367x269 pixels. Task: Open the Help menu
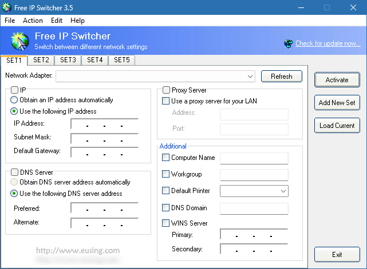(77, 21)
